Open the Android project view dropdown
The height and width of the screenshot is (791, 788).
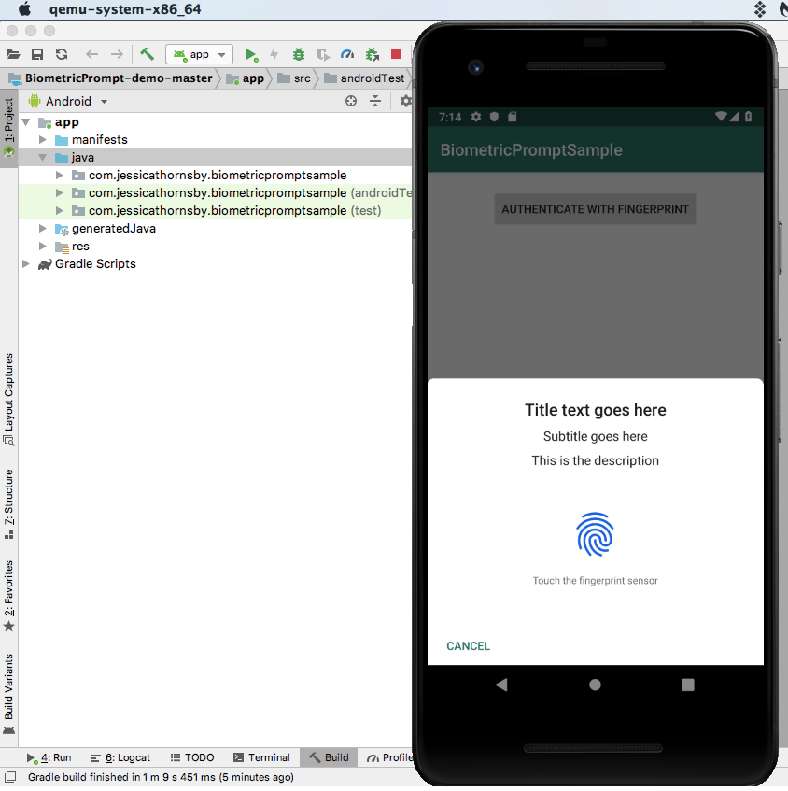coord(69,101)
